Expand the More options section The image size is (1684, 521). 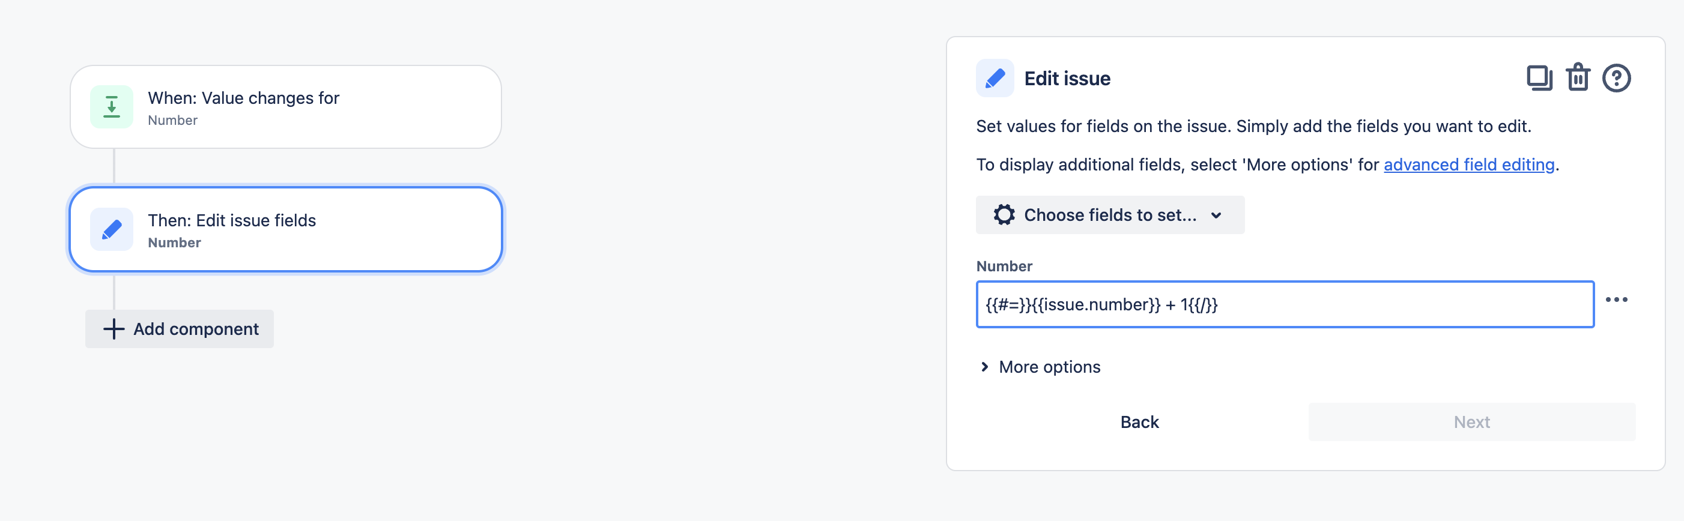1049,367
